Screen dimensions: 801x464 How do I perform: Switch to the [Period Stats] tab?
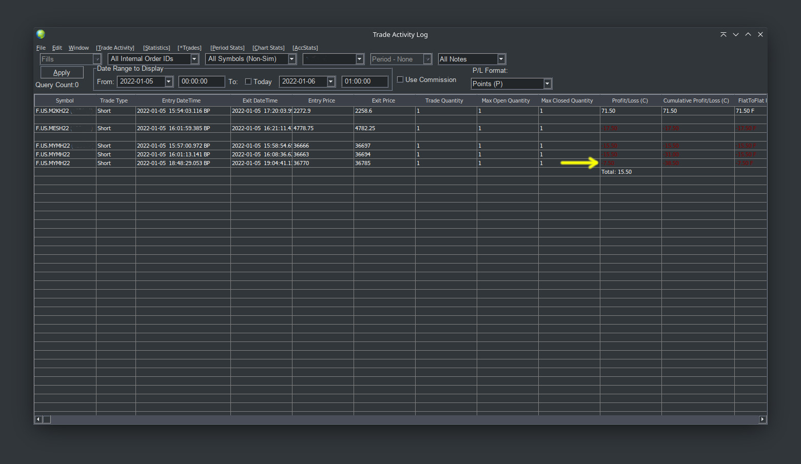pyautogui.click(x=227, y=48)
